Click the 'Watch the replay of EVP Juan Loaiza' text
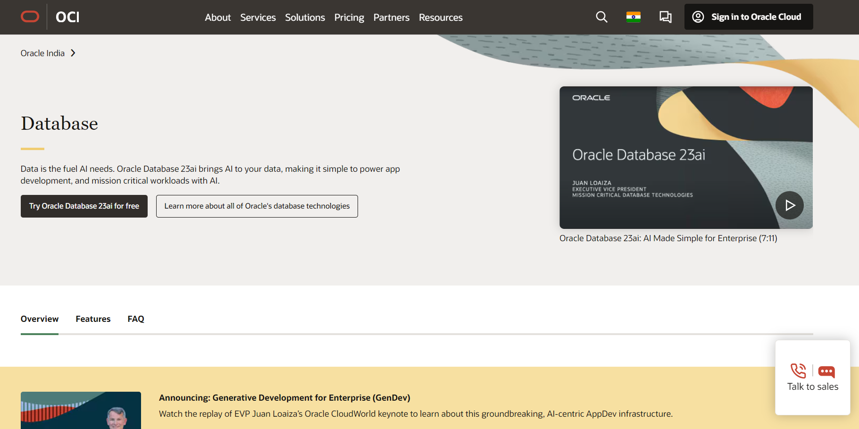This screenshot has height=429, width=859. click(416, 414)
